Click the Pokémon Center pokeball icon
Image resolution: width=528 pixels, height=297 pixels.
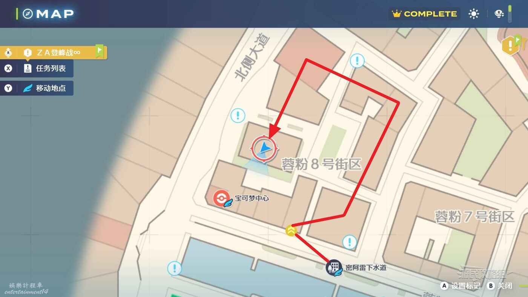coord(221,198)
